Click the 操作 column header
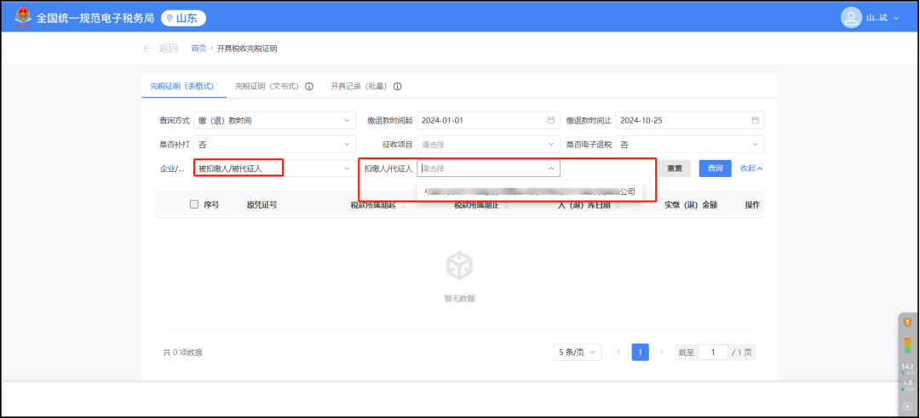920x418 pixels. coord(752,205)
